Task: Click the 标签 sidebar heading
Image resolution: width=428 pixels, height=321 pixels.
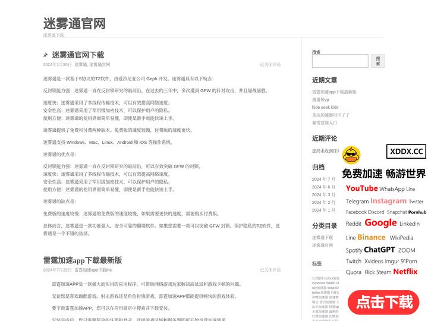Action: point(317,264)
